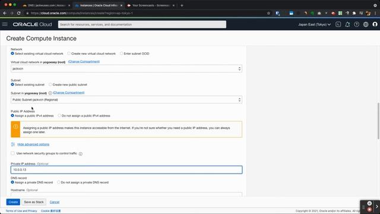Click the site lock icon in address bar
Screen dimensions: 380x214
coord(27,13)
